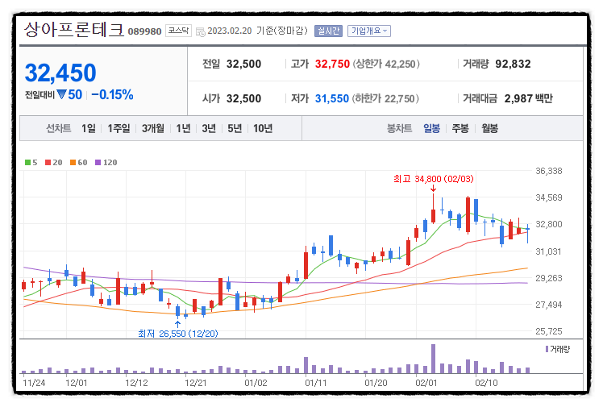Viewport: 603px width, 407px height.
Task: Select the 1년 line chart tab
Action: (183, 128)
